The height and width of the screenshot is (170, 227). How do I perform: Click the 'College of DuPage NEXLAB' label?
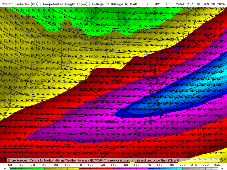point(115,4)
